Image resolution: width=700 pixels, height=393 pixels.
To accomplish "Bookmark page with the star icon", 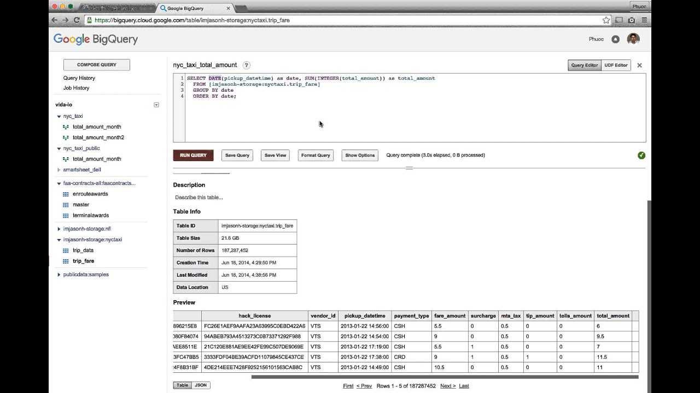I will [606, 20].
